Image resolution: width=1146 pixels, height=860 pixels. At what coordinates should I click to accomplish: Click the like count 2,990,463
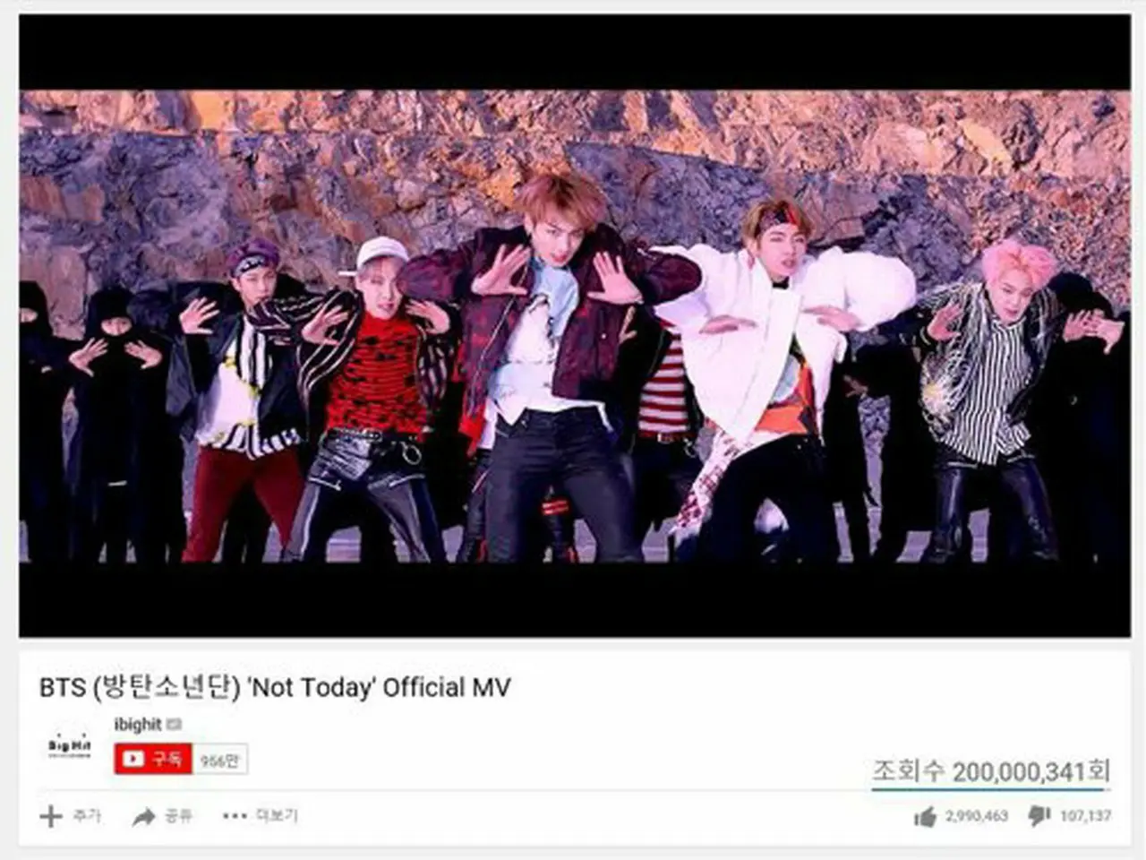point(977,816)
